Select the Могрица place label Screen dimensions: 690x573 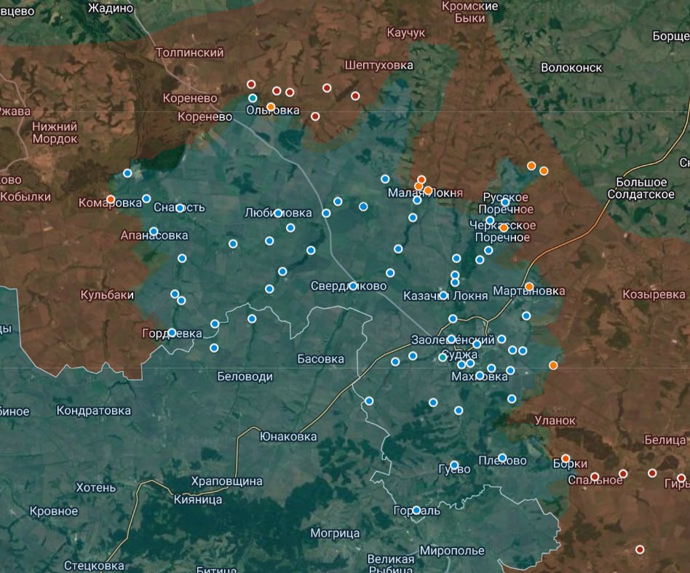pyautogui.click(x=335, y=534)
